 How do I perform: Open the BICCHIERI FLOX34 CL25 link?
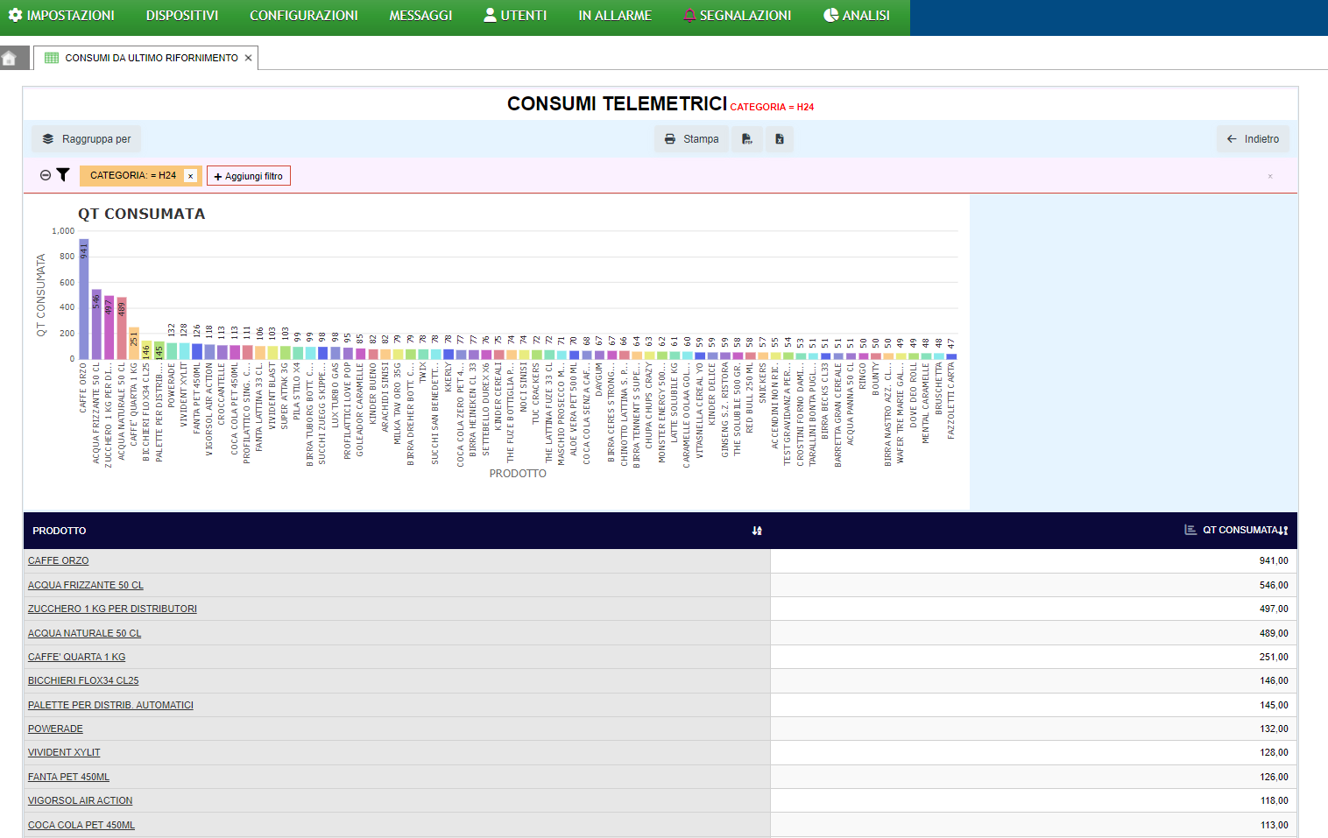83,680
